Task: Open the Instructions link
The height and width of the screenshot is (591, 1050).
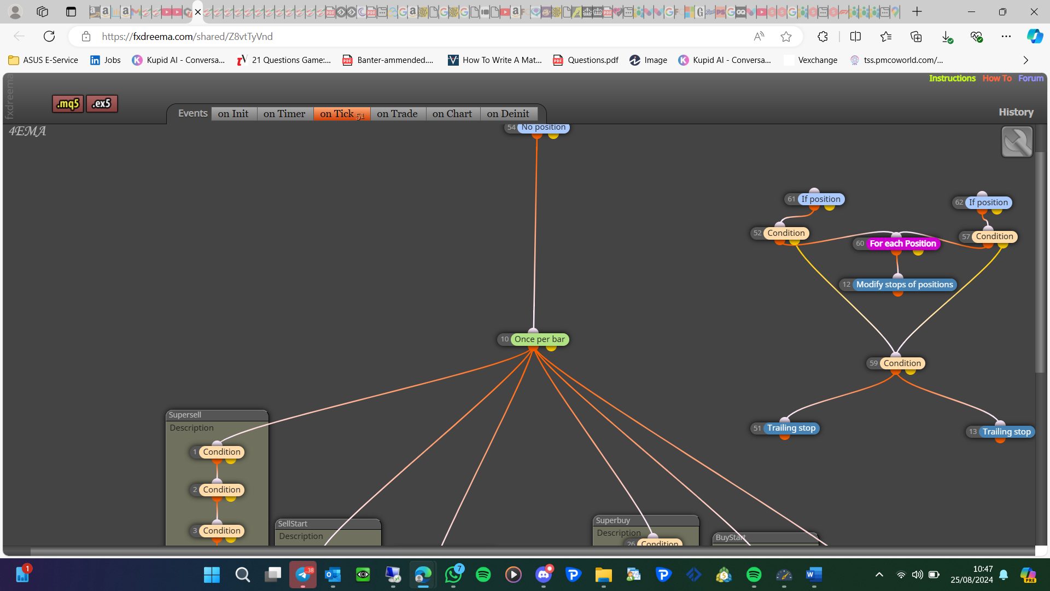Action: point(952,78)
